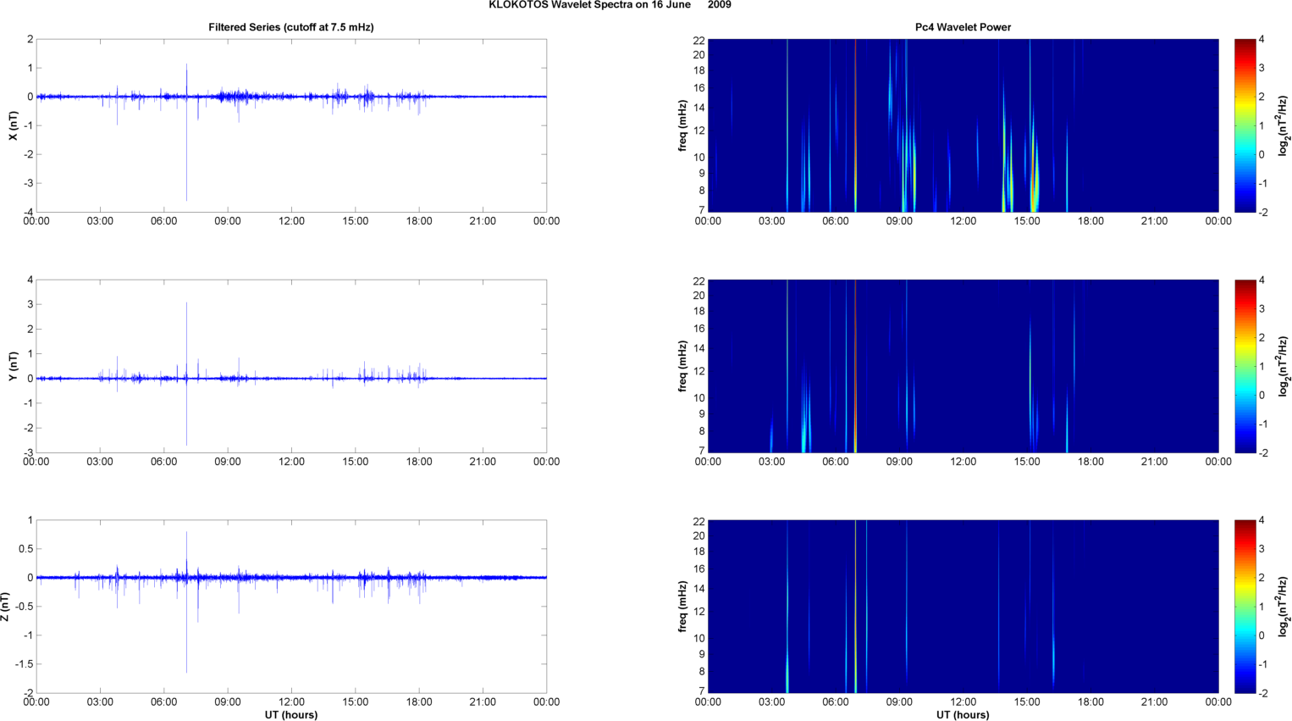Click the bottom spectrogram's colorbar
The width and height of the screenshot is (1292, 721).
[x=1244, y=607]
